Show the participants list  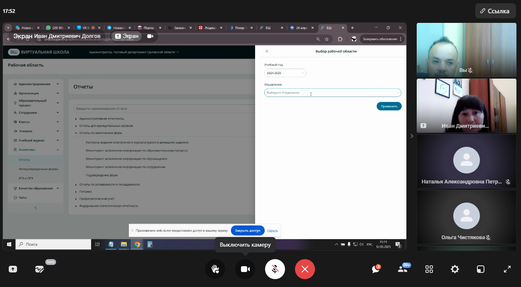(x=402, y=269)
